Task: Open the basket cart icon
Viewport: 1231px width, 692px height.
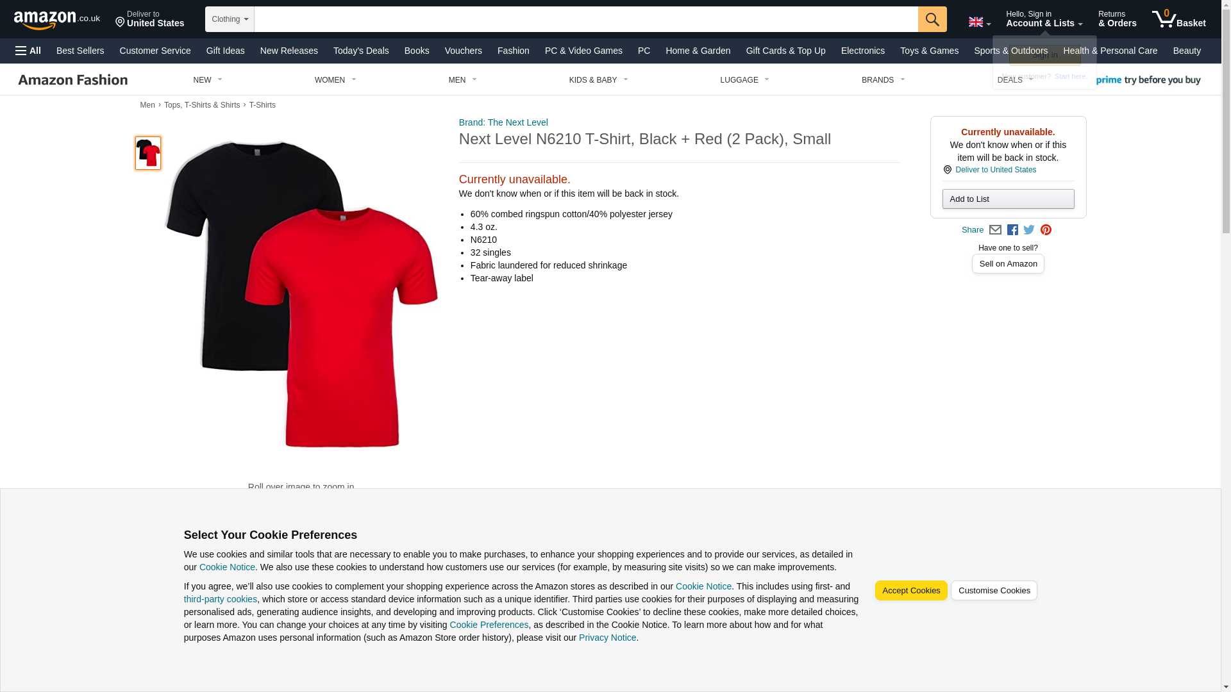Action: click(1178, 19)
